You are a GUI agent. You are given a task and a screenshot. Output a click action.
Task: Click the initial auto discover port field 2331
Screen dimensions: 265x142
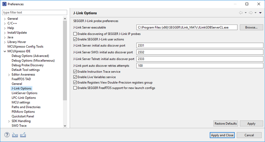[200, 45]
